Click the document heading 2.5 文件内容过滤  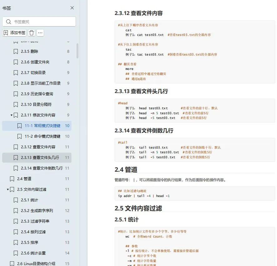[x=138, y=208]
